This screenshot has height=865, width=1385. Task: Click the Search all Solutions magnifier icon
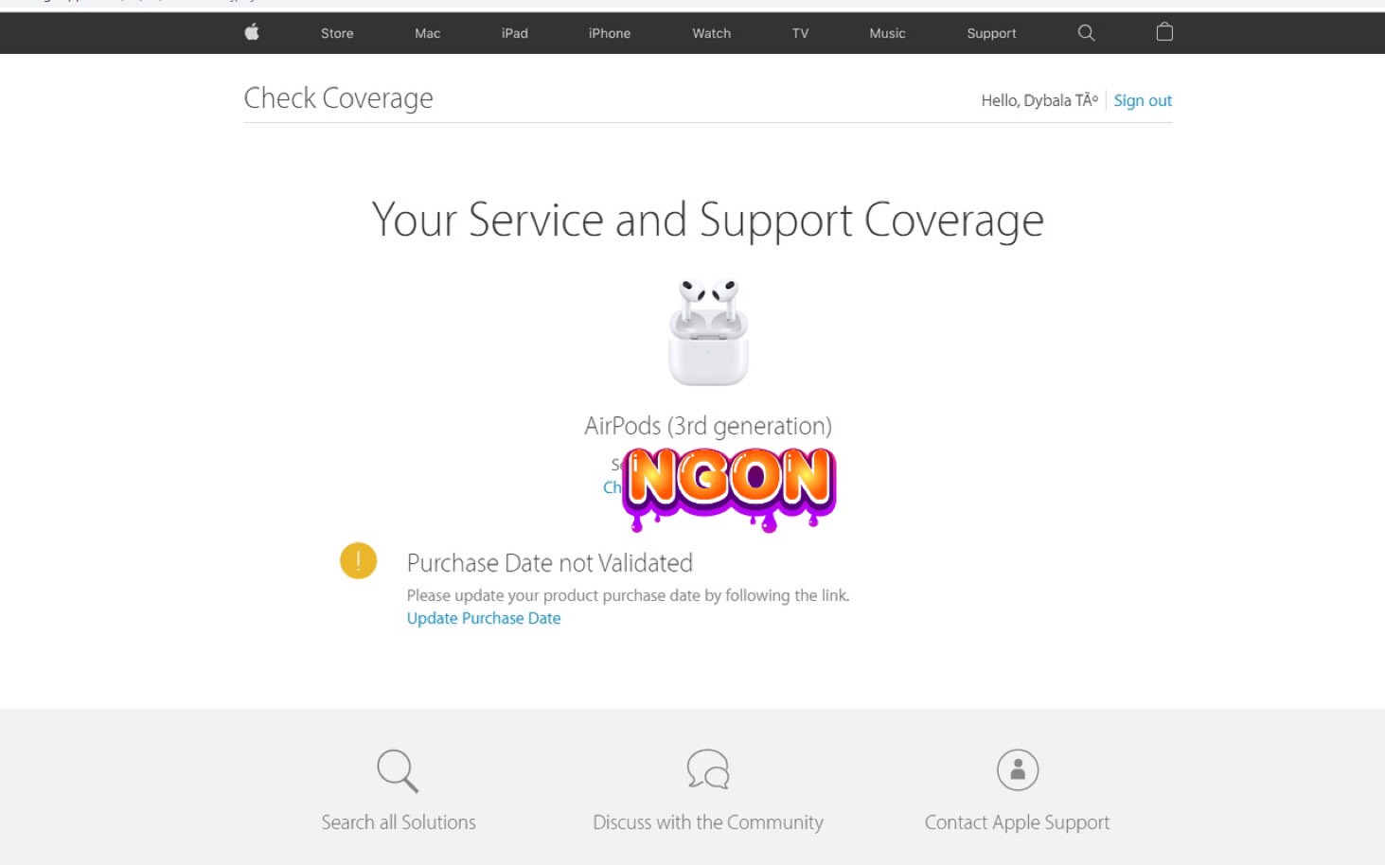pyautogui.click(x=398, y=770)
